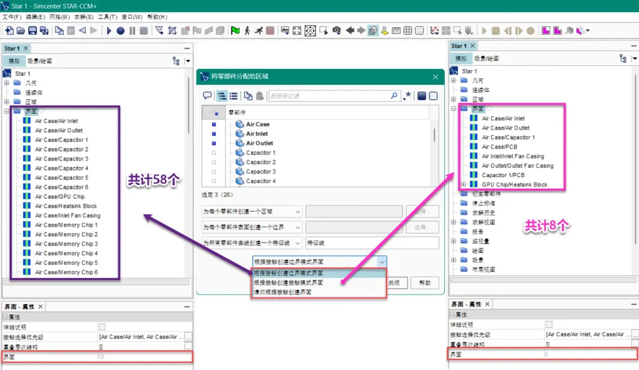Click the 帮助 button in dialog

[425, 283]
